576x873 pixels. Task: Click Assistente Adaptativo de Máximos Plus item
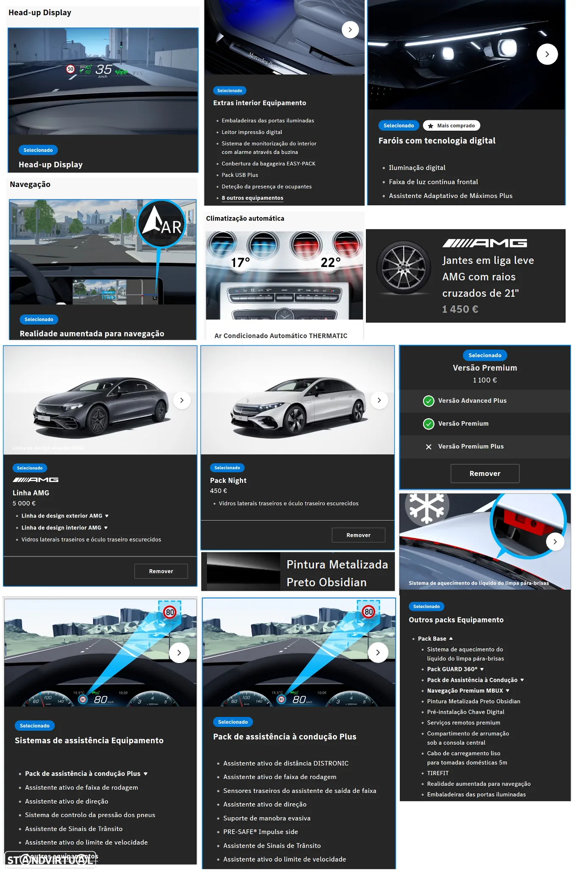(x=451, y=196)
